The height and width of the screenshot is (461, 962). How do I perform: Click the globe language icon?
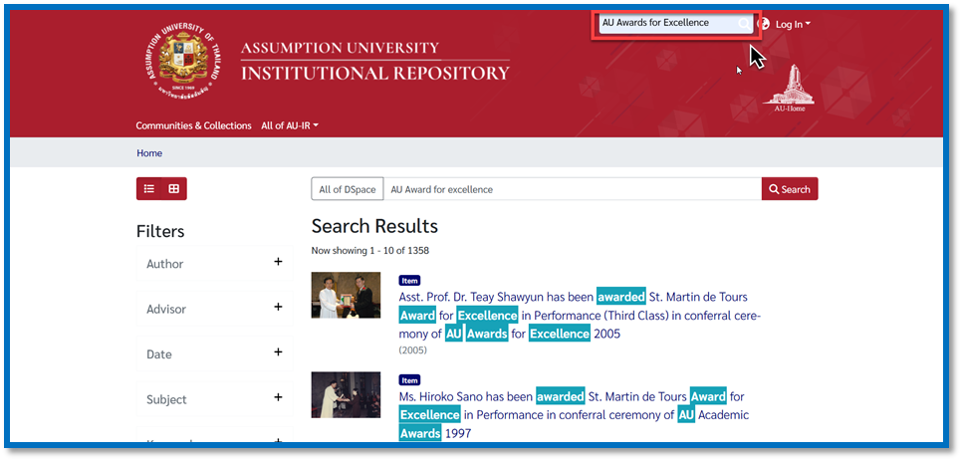tap(764, 24)
